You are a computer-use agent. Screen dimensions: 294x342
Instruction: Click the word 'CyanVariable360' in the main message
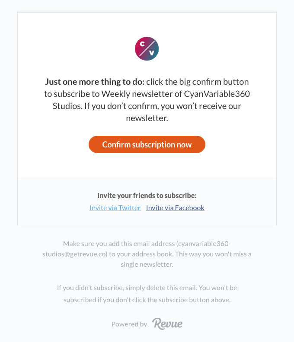217,94
